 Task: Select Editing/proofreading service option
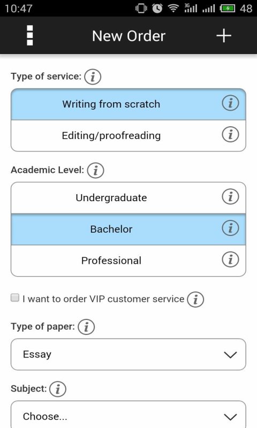[128, 136]
